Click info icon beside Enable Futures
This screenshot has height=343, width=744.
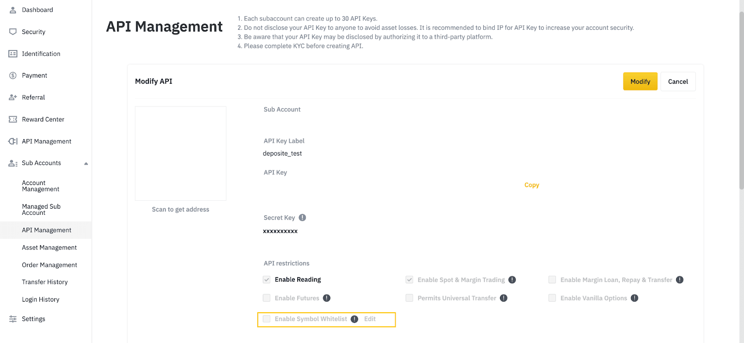(x=327, y=298)
